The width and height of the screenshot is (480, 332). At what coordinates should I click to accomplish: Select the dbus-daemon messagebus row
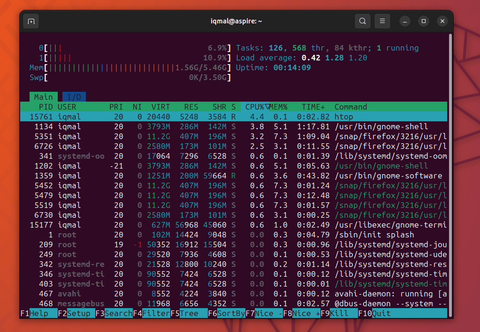(234, 303)
